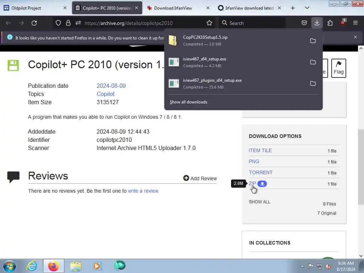Viewport: 364px width, 273px height.
Task: Toggle the downloads panel button
Action: click(317, 23)
